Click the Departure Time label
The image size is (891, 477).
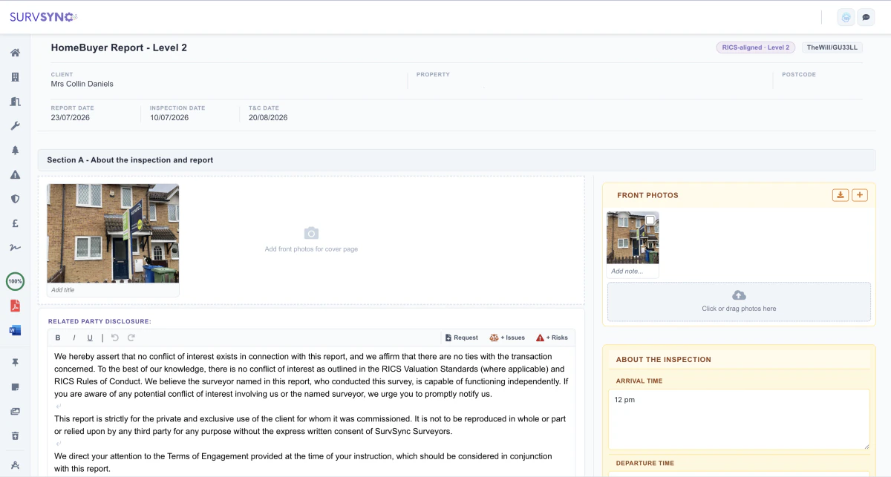click(645, 463)
